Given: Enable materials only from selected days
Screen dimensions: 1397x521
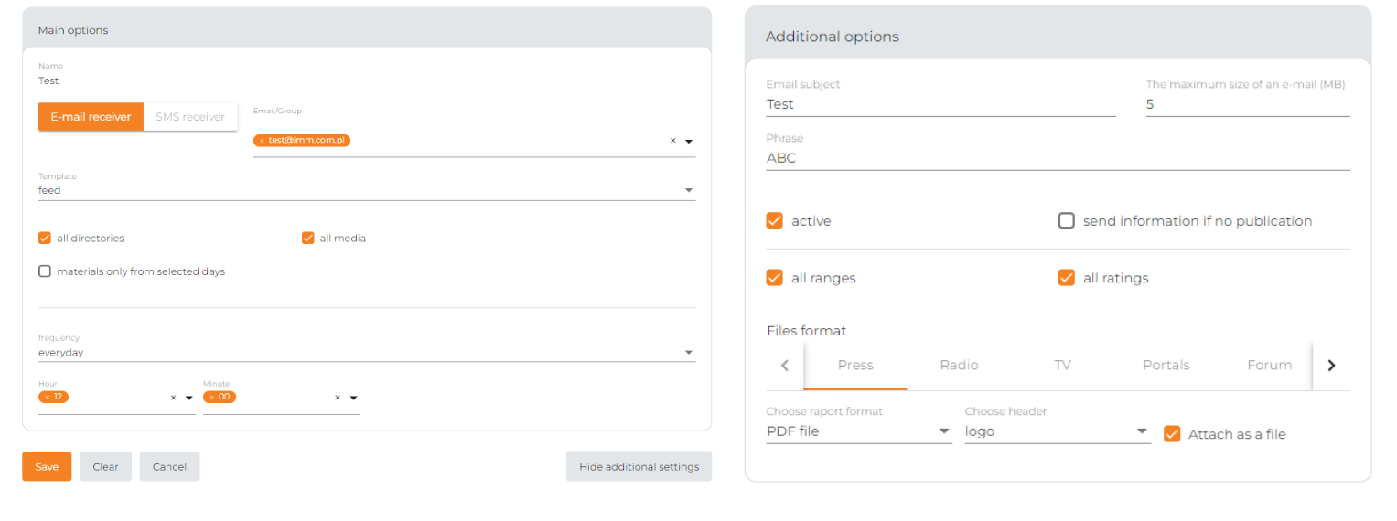Looking at the screenshot, I should [45, 271].
